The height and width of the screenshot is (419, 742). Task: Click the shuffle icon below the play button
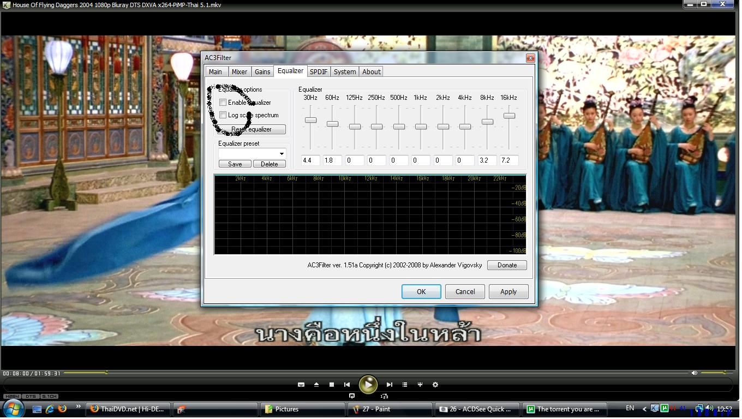(x=384, y=396)
